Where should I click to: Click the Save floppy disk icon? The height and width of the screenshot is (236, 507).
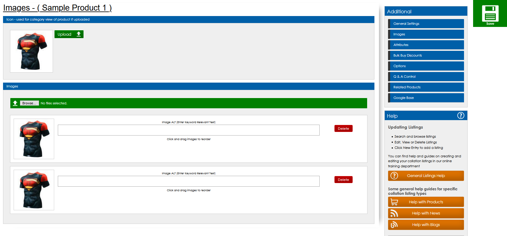pyautogui.click(x=490, y=14)
